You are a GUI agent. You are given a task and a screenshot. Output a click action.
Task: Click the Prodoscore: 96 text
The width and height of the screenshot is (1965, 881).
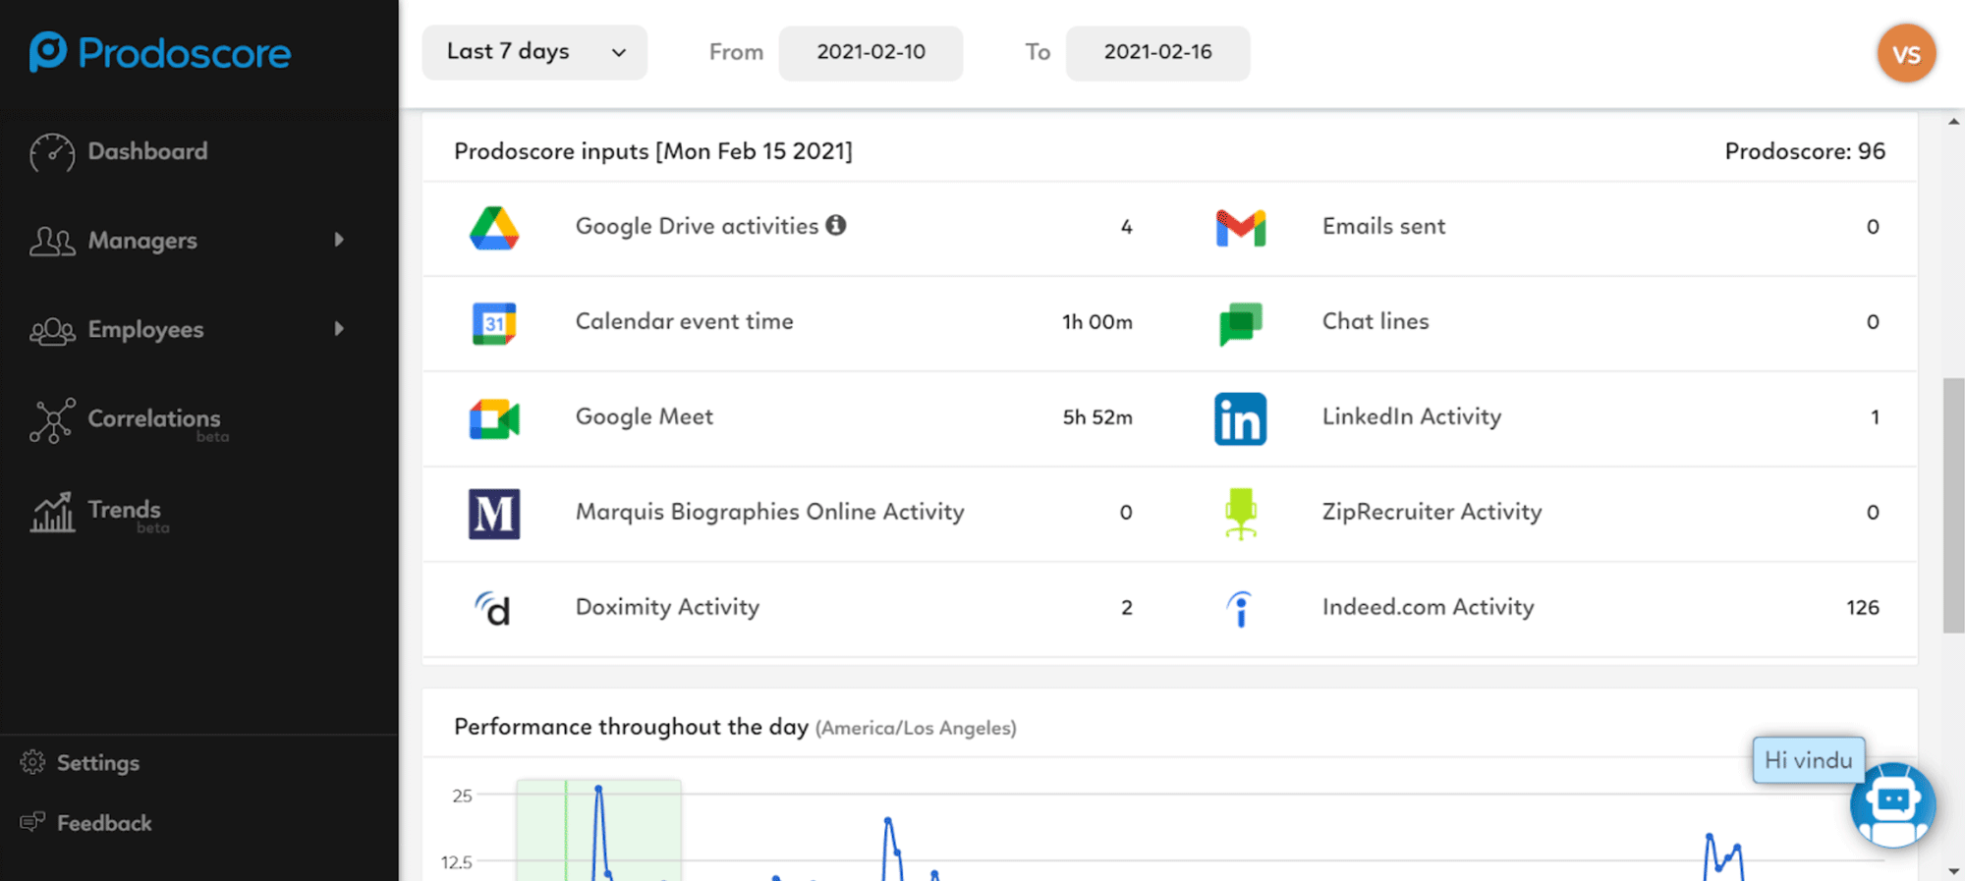1805,151
